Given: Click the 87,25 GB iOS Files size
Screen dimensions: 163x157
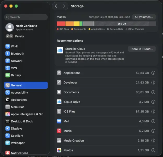Looking at the screenshot, I should (142, 111).
